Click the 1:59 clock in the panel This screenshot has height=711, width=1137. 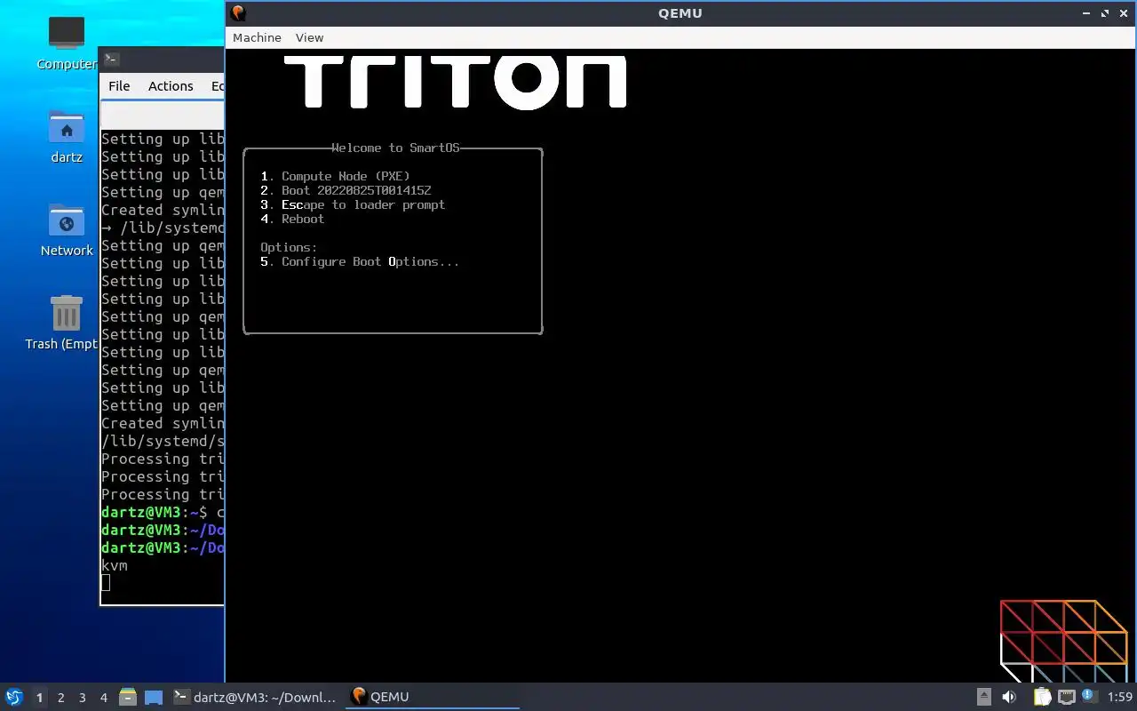click(x=1120, y=697)
